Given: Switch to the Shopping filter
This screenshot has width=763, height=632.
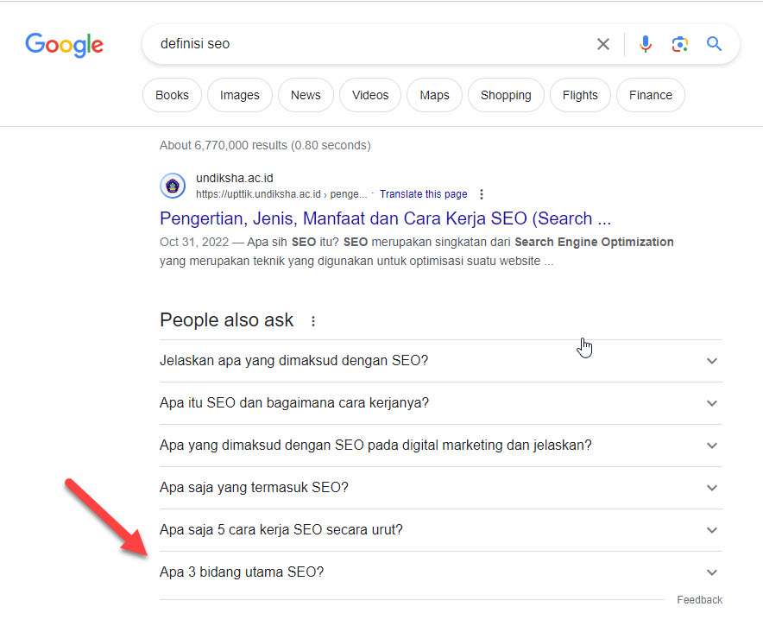Looking at the screenshot, I should click(x=506, y=95).
